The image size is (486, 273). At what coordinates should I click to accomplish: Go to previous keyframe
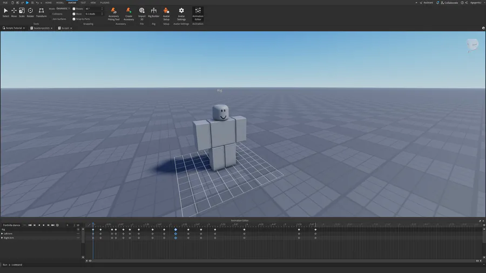[35, 225]
